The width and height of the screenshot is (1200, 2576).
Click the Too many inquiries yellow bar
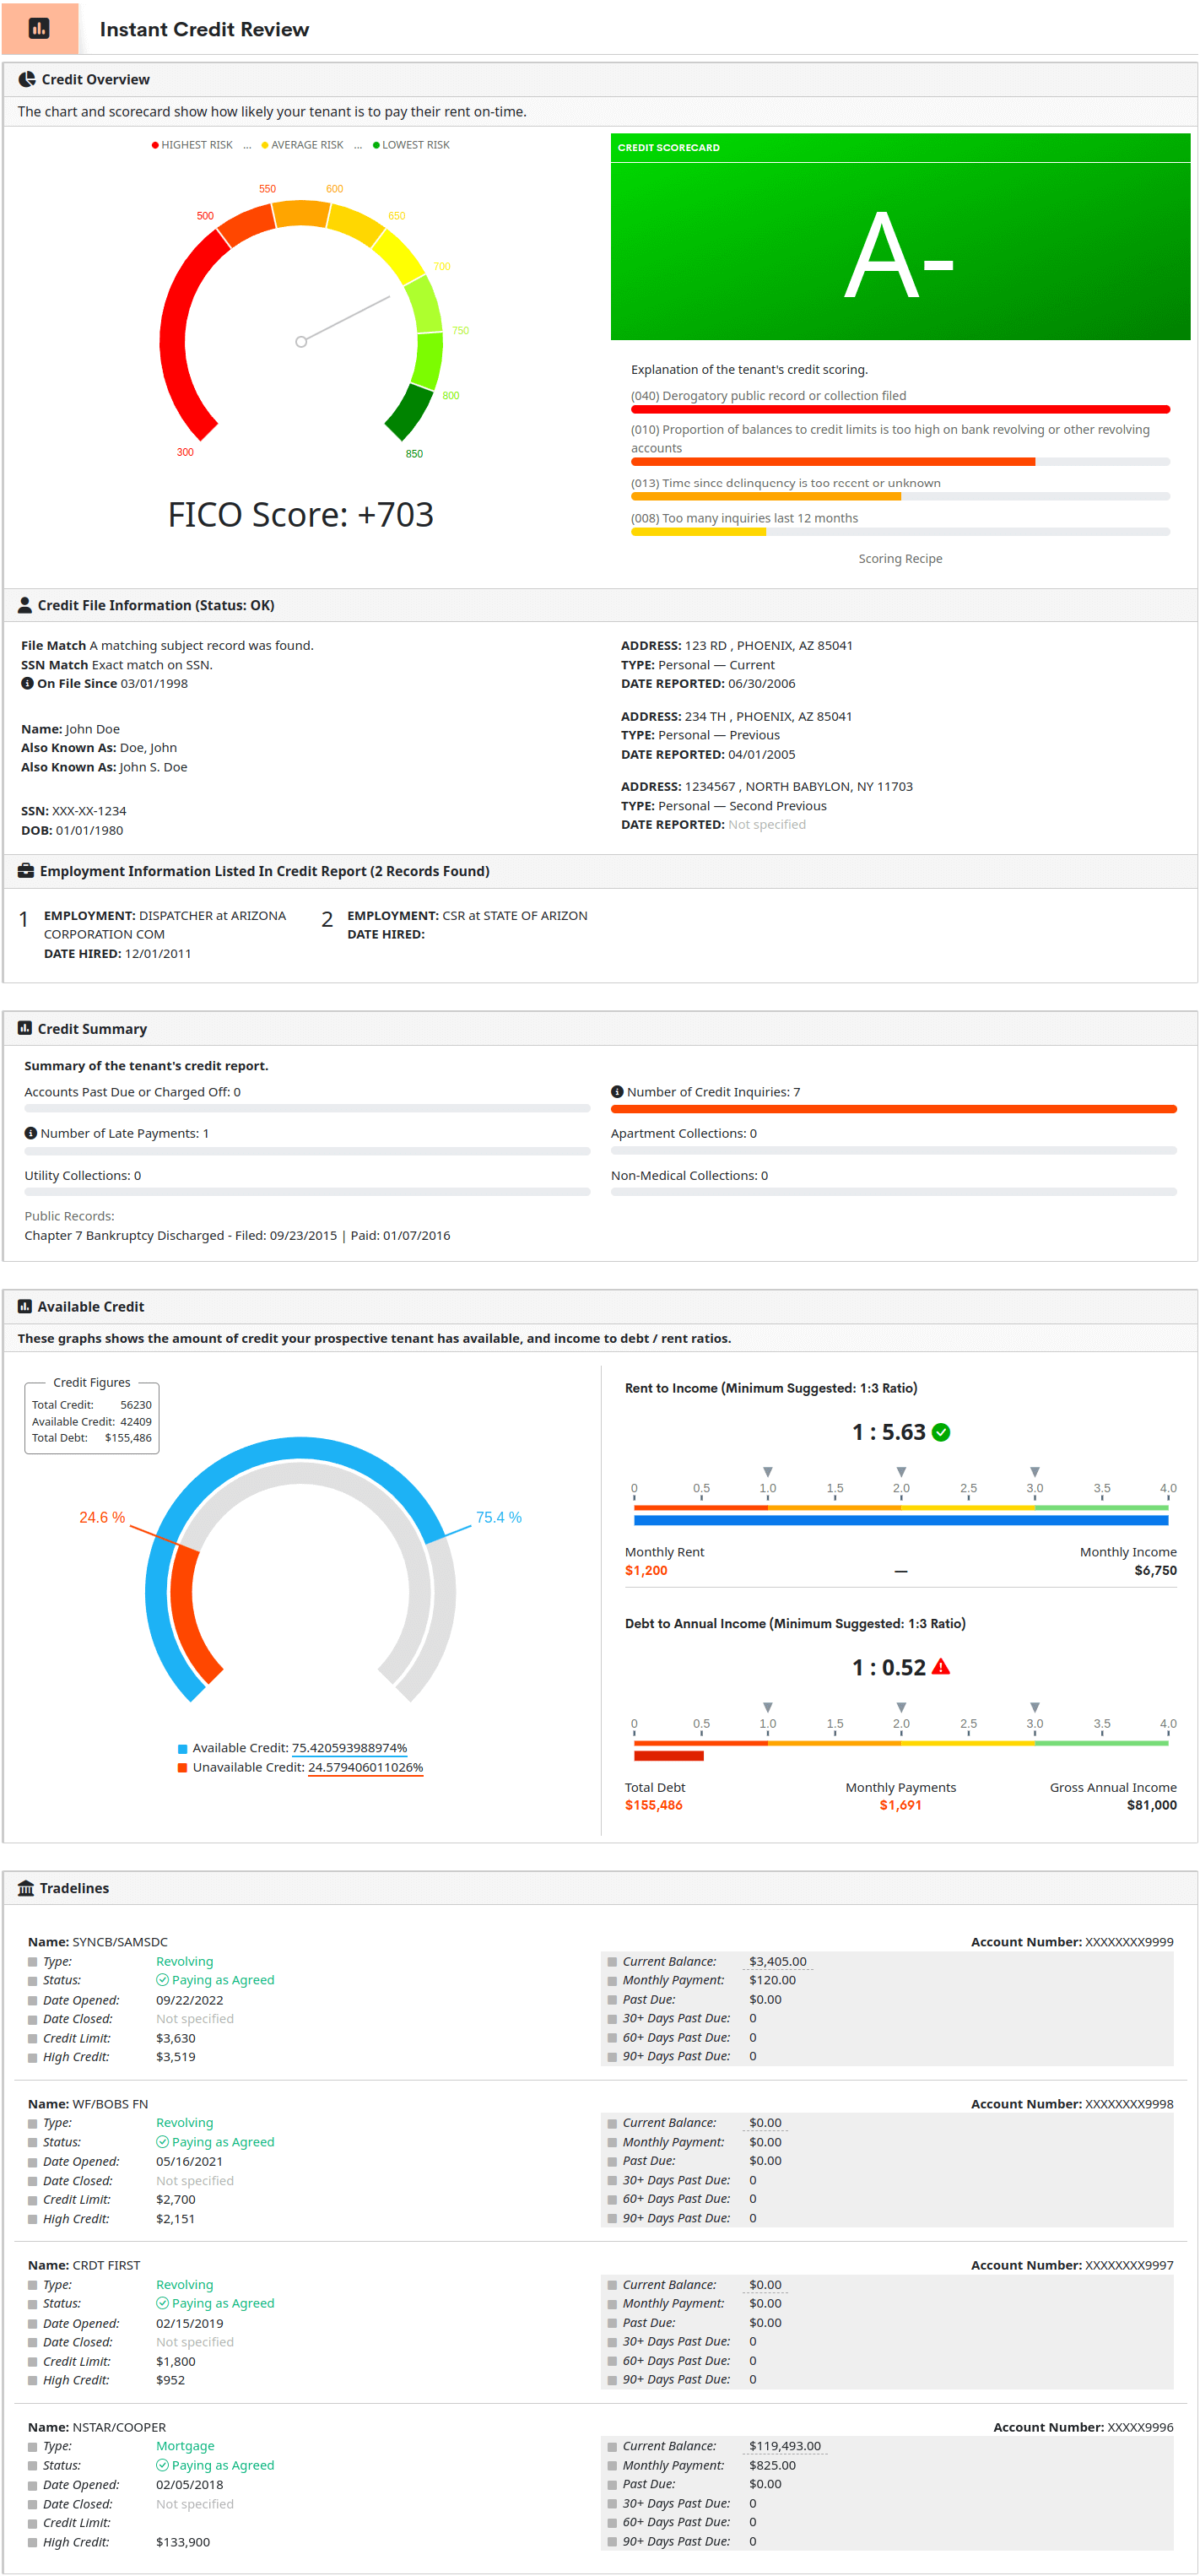tap(698, 532)
